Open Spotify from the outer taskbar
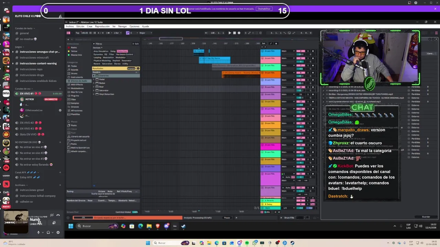The width and height of the screenshot is (440, 247). tap(247, 243)
